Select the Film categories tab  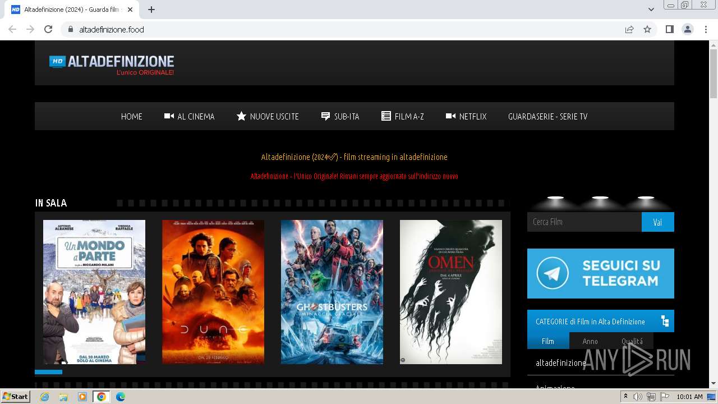(x=548, y=341)
